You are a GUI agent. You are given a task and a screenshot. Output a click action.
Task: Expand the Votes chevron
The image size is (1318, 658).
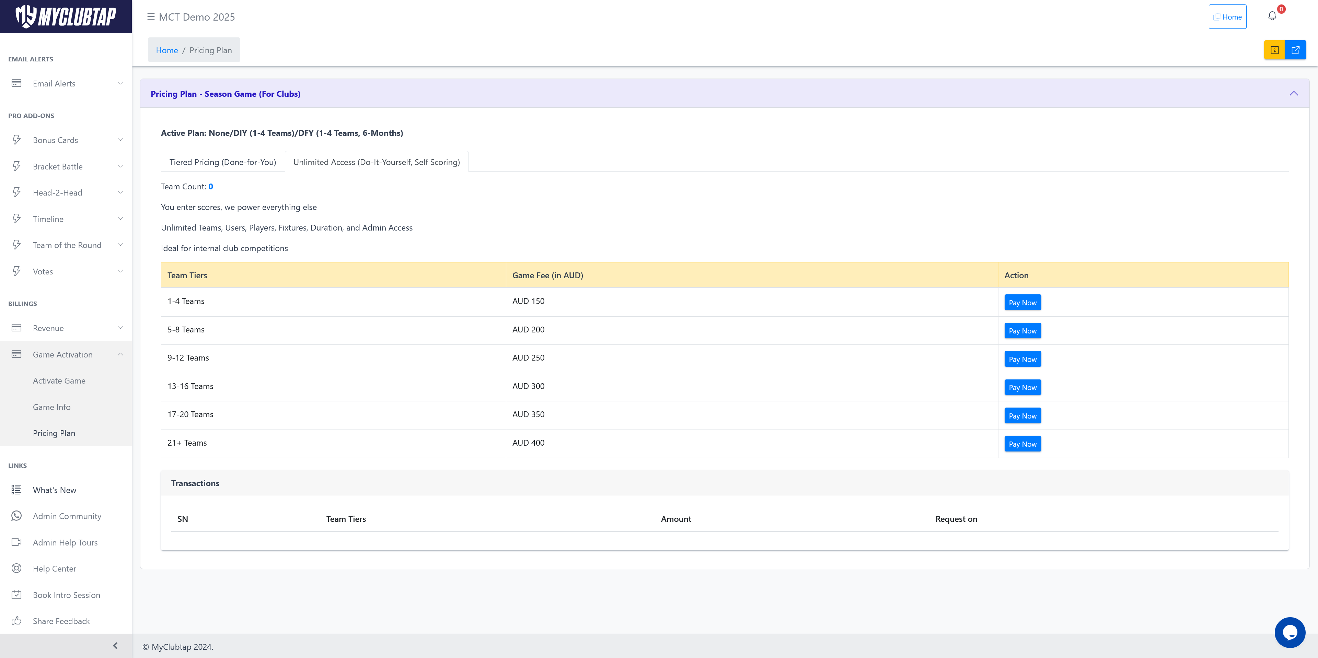coord(120,271)
